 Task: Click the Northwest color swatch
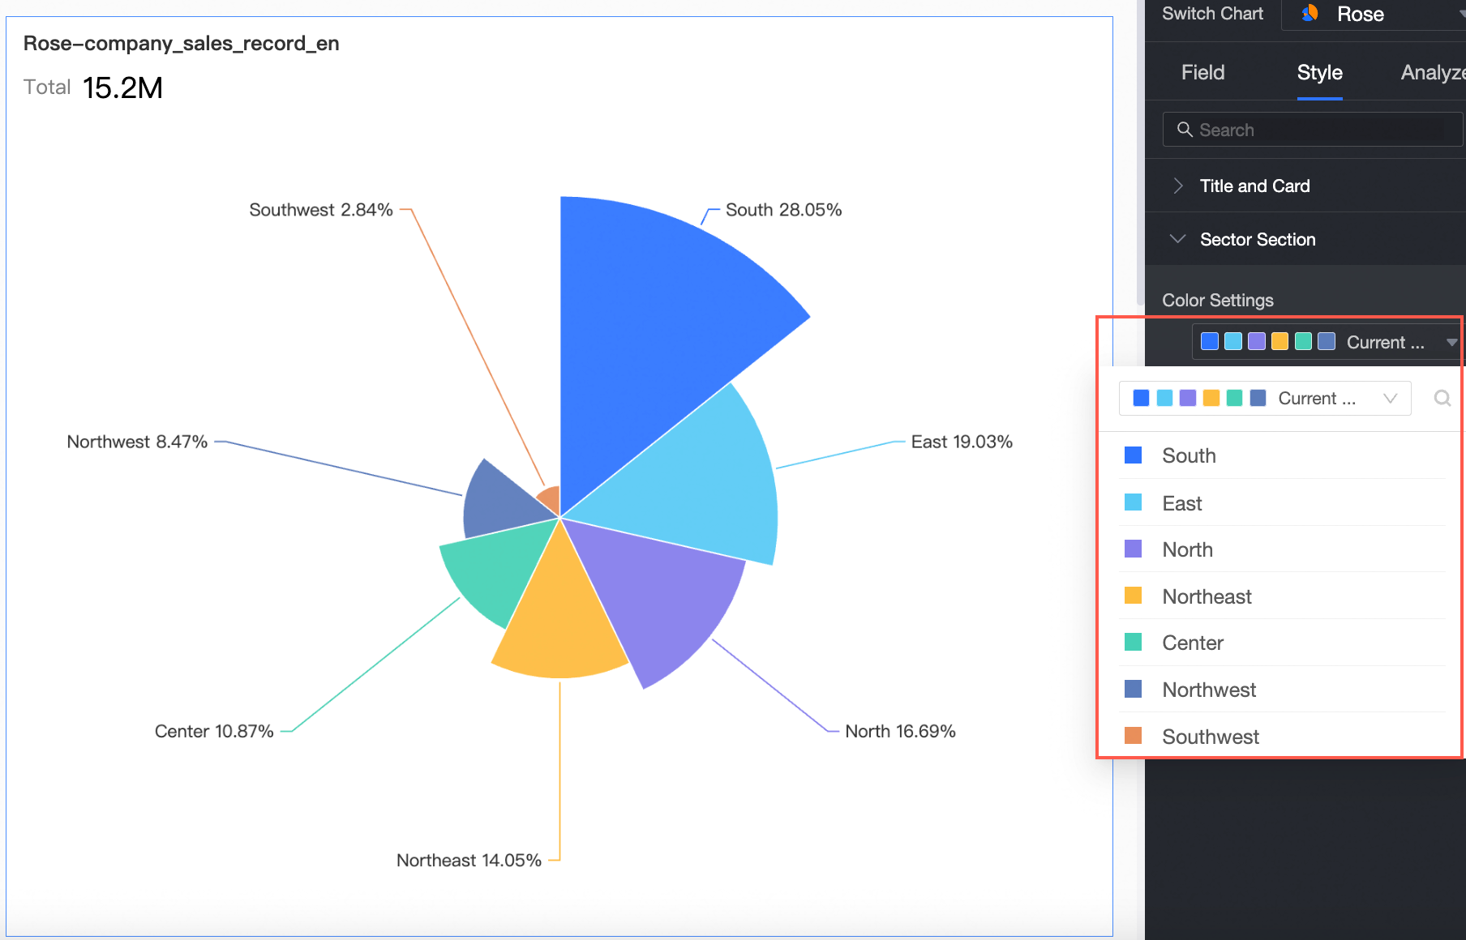tap(1134, 689)
